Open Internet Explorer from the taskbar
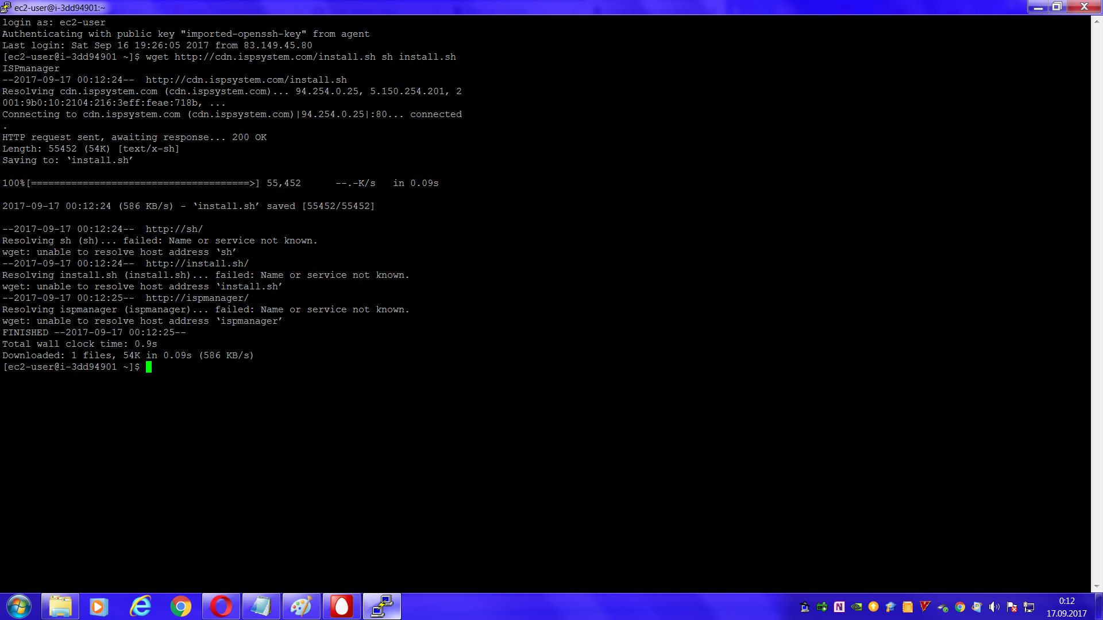 [x=140, y=606]
